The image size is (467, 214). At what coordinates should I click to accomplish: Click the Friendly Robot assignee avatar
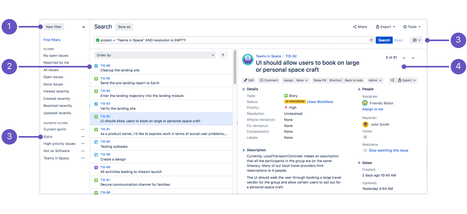[x=365, y=103]
